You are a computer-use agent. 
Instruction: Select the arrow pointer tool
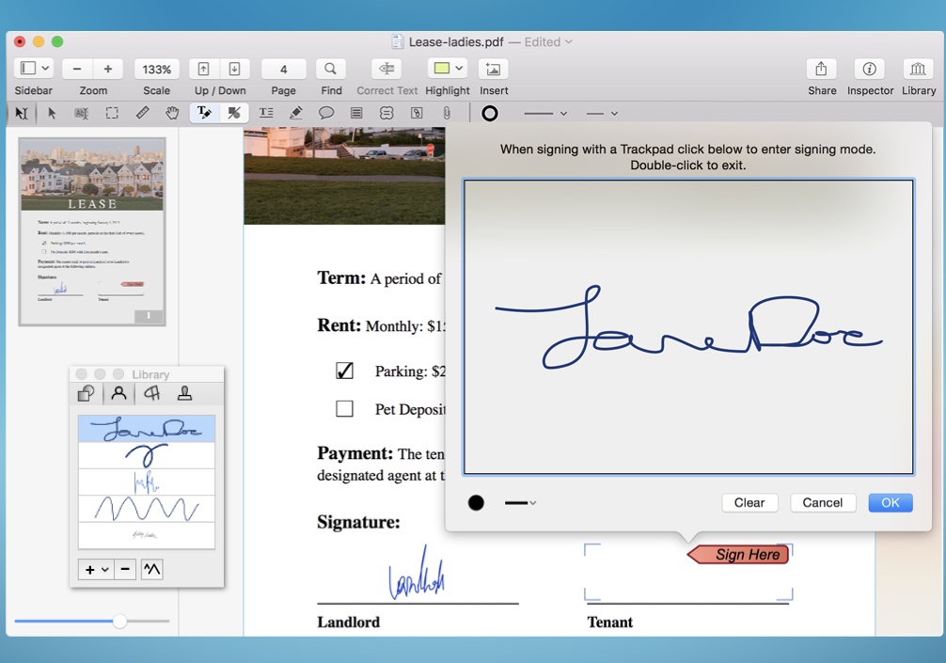pyautogui.click(x=52, y=113)
